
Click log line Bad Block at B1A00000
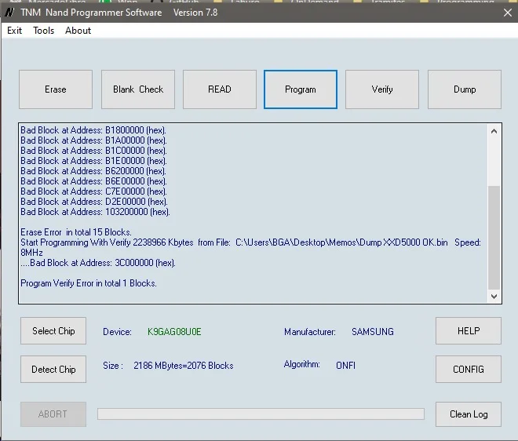[93, 140]
